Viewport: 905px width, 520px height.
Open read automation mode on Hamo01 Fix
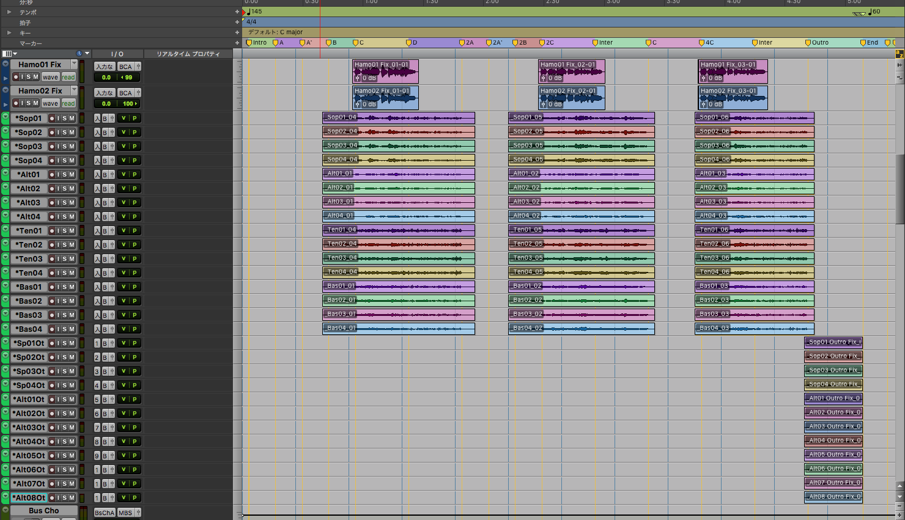coord(68,77)
